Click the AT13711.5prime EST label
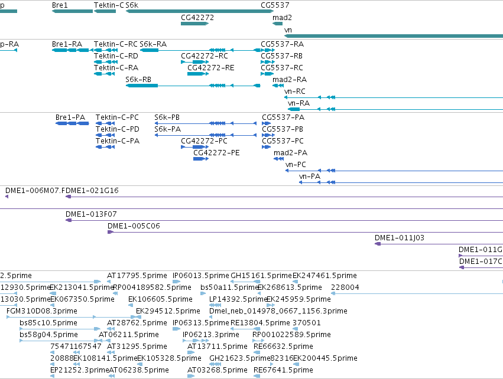 click(x=217, y=347)
